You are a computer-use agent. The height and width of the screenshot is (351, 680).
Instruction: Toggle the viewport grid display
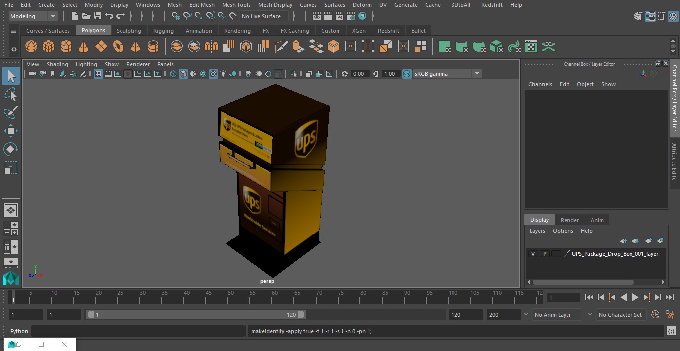[x=98, y=74]
